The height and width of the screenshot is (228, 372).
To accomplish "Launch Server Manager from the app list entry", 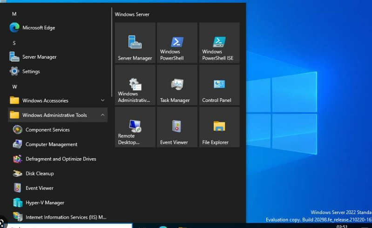I will (58, 57).
